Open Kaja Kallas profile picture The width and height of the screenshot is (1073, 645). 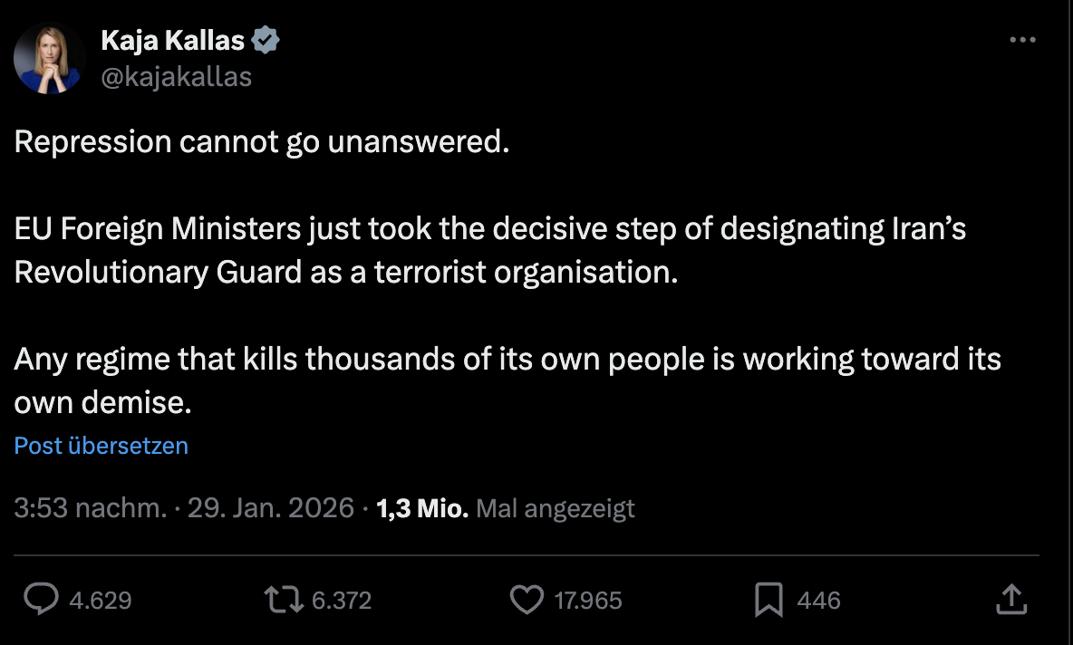tap(49, 59)
